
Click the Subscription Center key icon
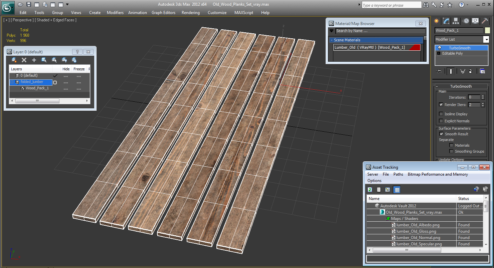pos(434,5)
